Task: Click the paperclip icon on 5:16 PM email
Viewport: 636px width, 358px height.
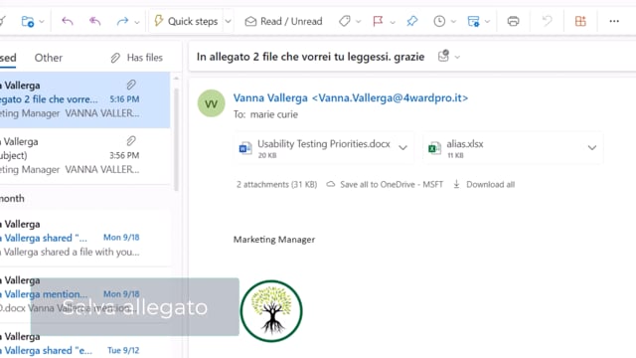Action: 131,85
